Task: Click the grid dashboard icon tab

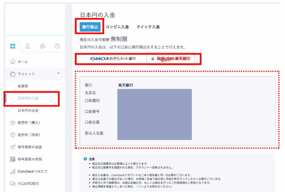Action: pos(13,46)
